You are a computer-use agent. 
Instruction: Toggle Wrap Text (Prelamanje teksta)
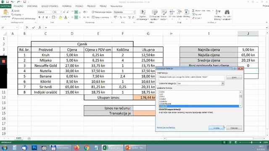(102, 12)
